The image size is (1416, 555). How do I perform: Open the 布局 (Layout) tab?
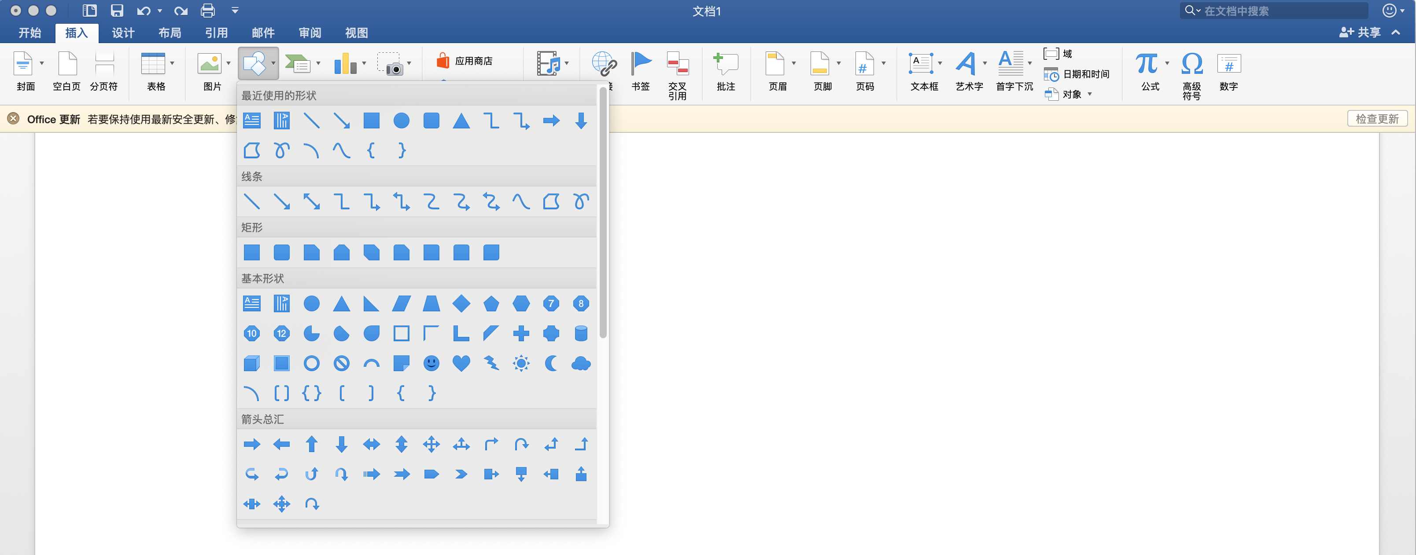[x=170, y=33]
